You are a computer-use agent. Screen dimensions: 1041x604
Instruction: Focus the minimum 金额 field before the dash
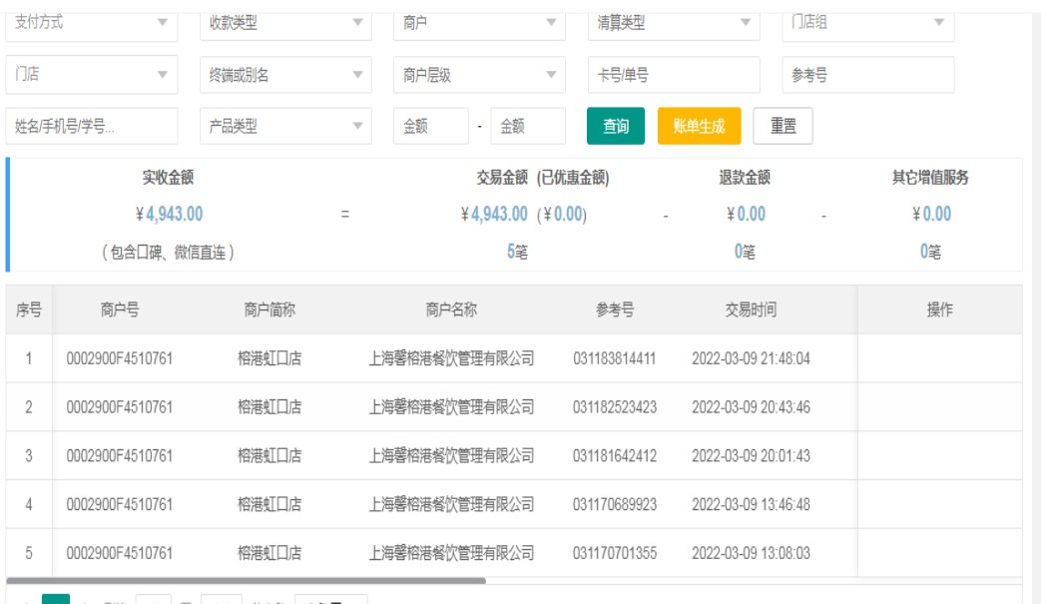(x=430, y=127)
